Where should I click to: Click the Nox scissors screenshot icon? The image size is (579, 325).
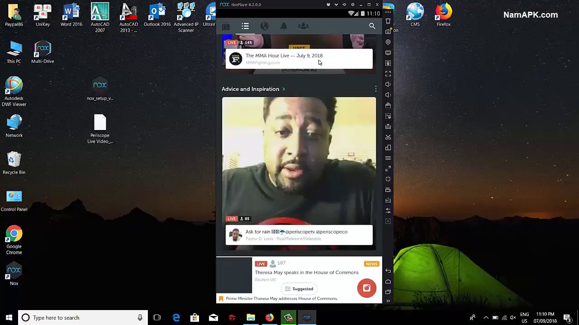click(x=388, y=137)
